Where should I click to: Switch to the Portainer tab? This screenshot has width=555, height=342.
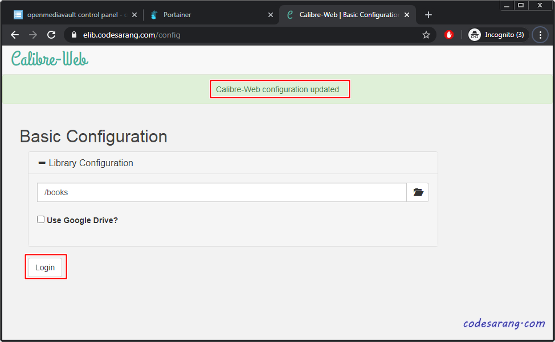tap(211, 15)
